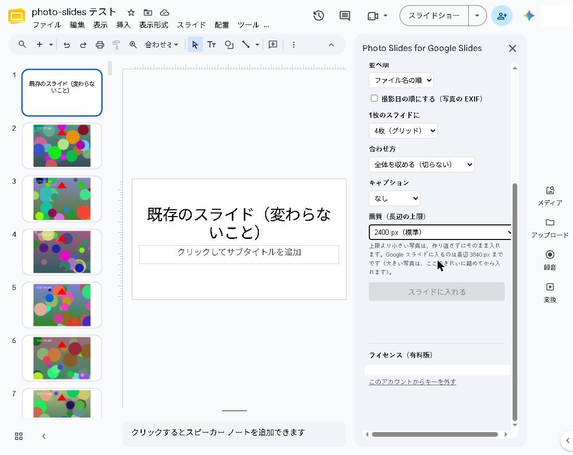
Task: Start the スライドショー presentation
Action: [434, 16]
